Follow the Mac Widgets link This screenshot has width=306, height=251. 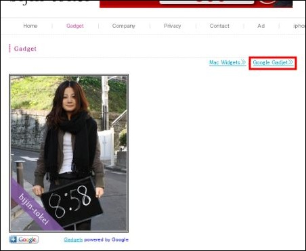point(227,62)
